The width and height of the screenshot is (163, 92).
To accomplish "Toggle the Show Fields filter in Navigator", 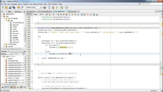I will click(x=6, y=87).
